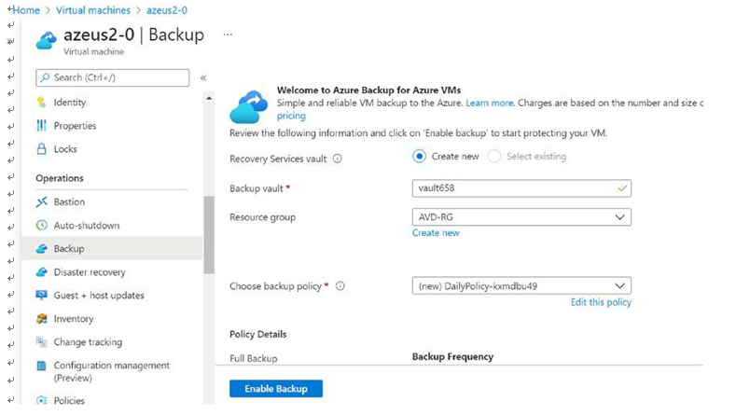Click the Enable Backup button
The height and width of the screenshot is (415, 736).
tap(276, 389)
